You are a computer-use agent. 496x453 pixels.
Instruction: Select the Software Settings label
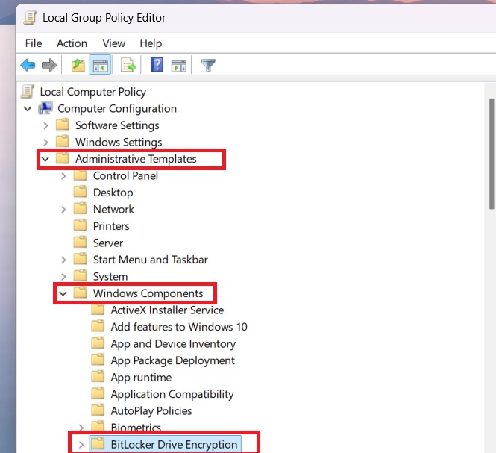[x=117, y=125]
